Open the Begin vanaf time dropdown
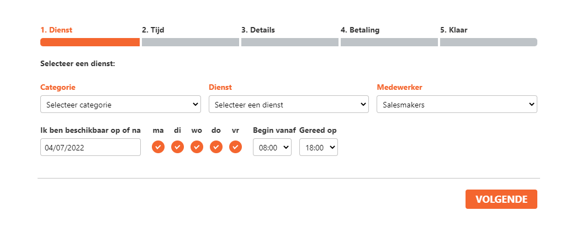Image resolution: width=571 pixels, height=243 pixels. tap(272, 147)
